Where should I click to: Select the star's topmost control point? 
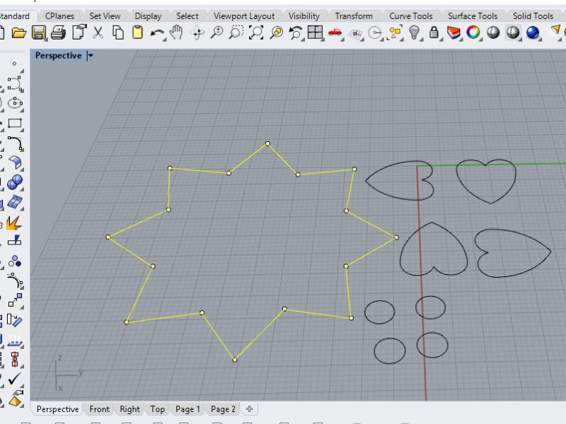[267, 144]
